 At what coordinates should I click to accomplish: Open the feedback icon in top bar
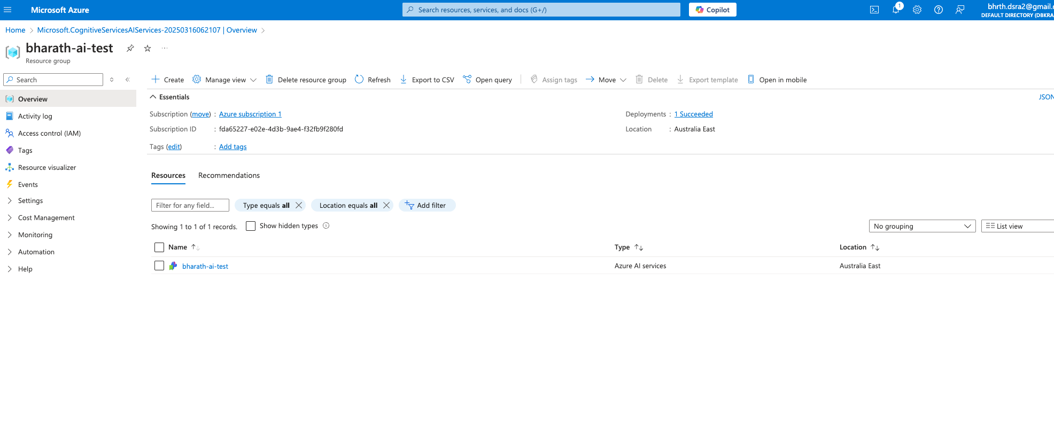coord(960,10)
